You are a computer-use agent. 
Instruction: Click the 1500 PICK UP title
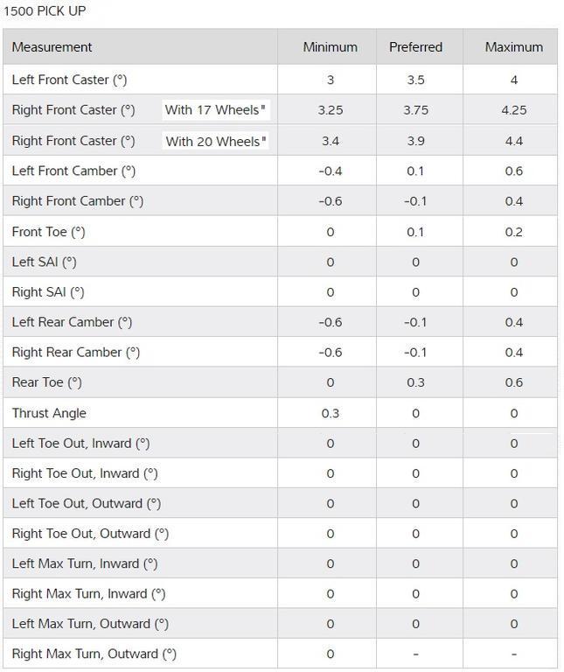pos(45,10)
